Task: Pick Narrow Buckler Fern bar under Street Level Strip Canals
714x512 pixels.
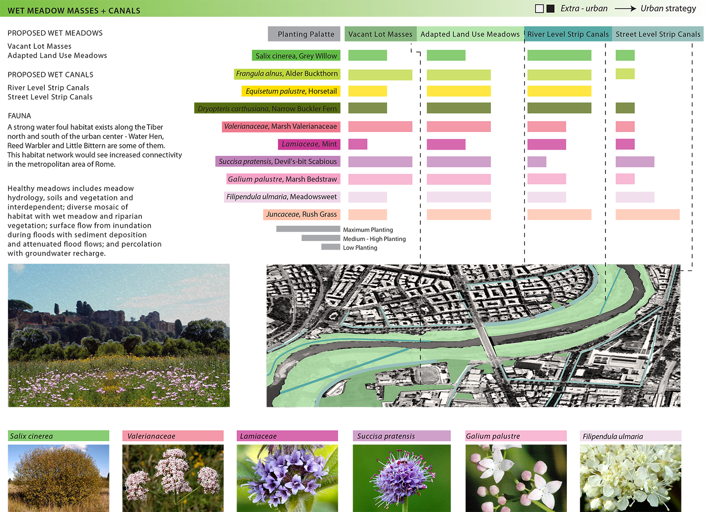Action: pos(625,108)
